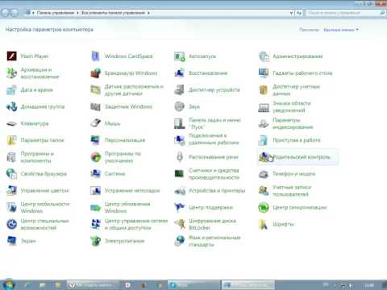Open Диспетчер учетных данных link
Screen dimensions: 387x290
tap(296, 90)
